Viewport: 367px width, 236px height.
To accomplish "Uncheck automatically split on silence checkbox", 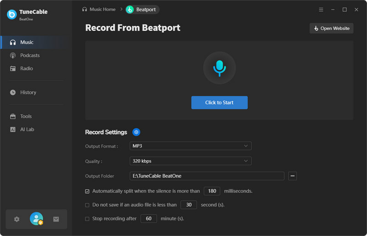I will click(x=87, y=191).
